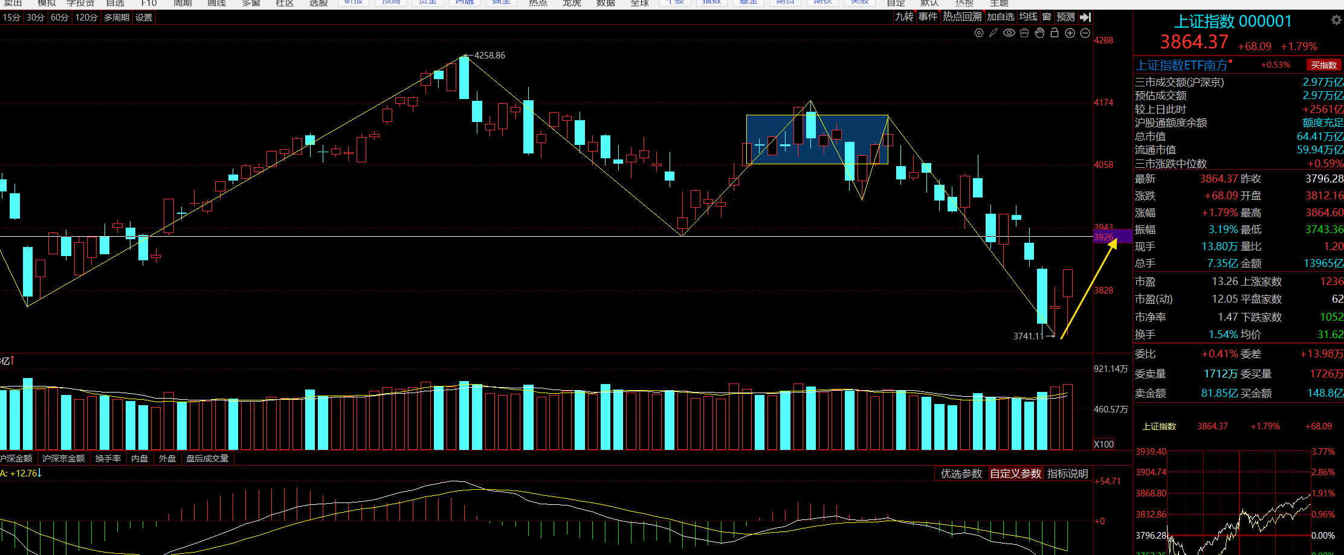Screen dimensions: 1344x555
Task: Open the 多窗 multi-window menu
Action: pyautogui.click(x=251, y=3)
